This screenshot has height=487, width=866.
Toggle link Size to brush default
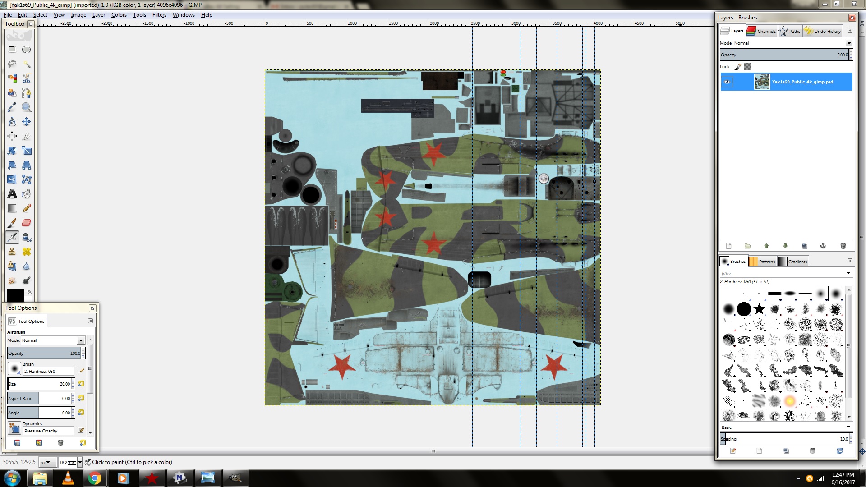point(81,384)
